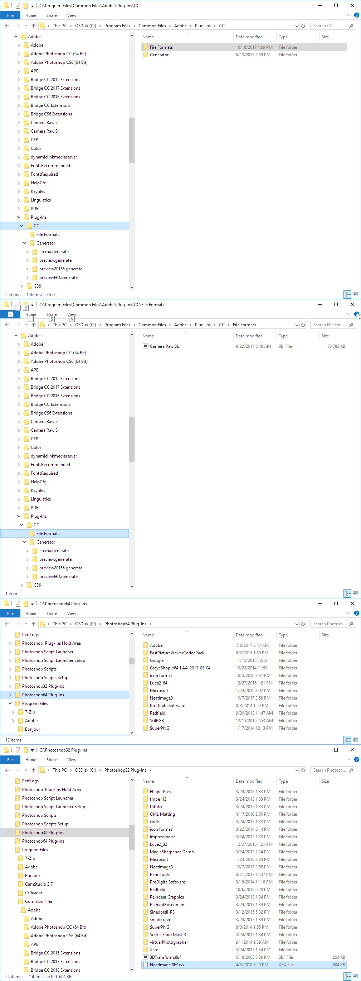Viewport: 361px width, 981px height.
Task: Expand ribbon chevron in Photoshop32 Plug-Ins window
Action: (349, 759)
